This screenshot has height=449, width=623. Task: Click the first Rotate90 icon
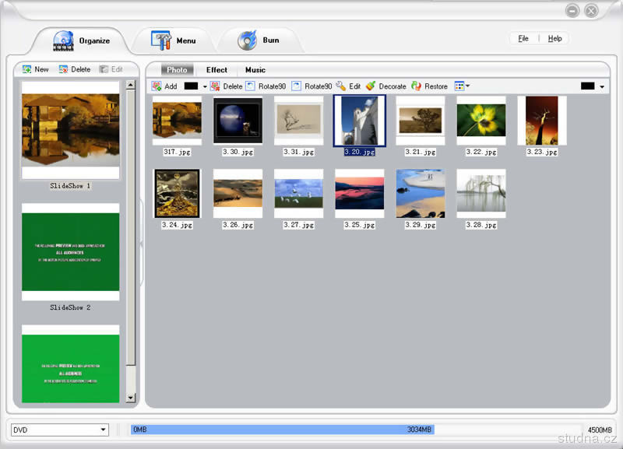click(x=251, y=86)
